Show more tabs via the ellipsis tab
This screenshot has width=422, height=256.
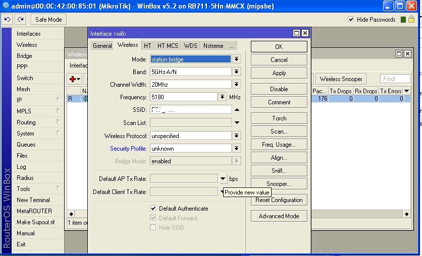pos(232,46)
